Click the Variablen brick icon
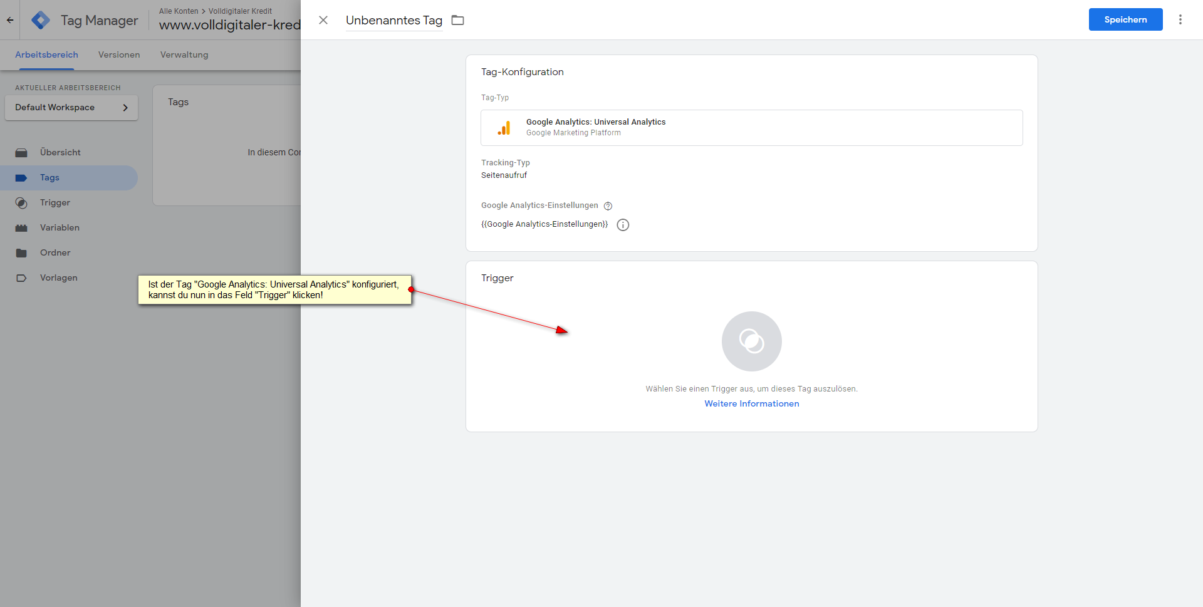Image resolution: width=1203 pixels, height=607 pixels. [21, 227]
